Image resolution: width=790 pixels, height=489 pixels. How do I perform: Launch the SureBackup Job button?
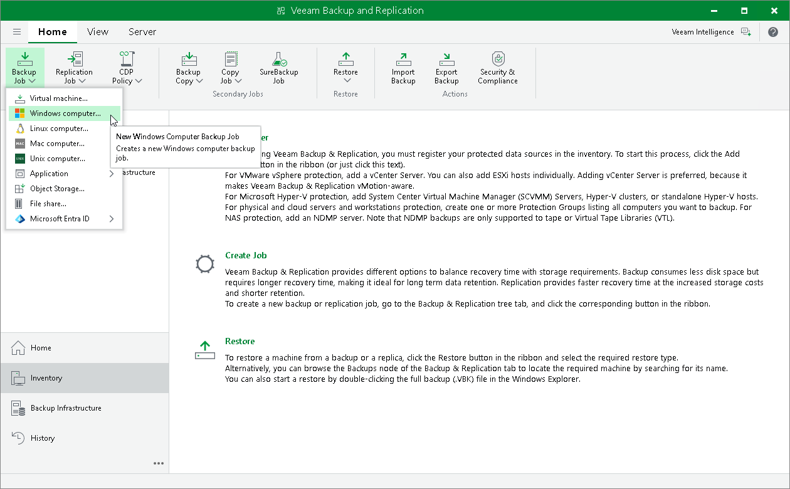pos(279,68)
